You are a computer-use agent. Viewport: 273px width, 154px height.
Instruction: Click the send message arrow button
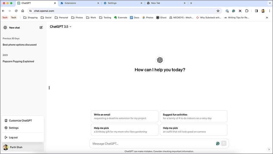coord(224,144)
